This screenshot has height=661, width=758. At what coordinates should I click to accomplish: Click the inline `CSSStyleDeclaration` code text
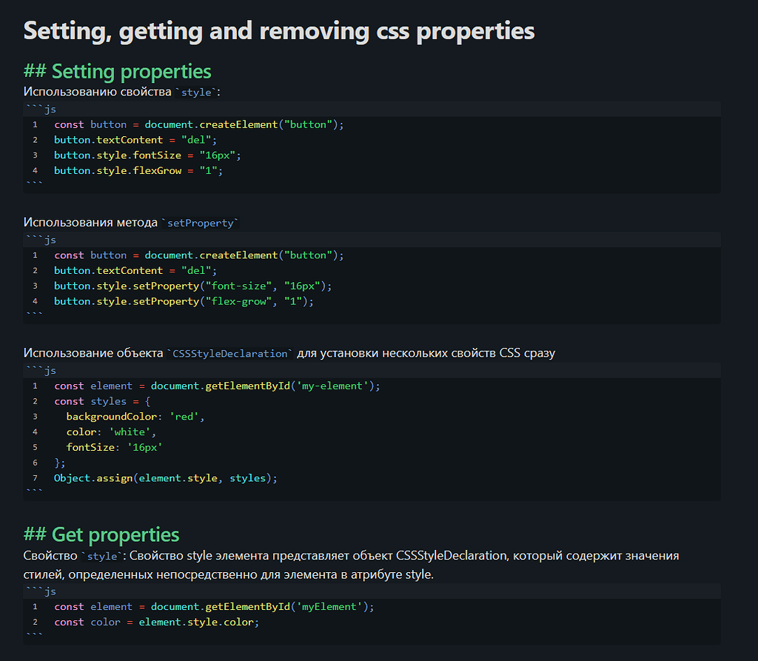click(229, 354)
